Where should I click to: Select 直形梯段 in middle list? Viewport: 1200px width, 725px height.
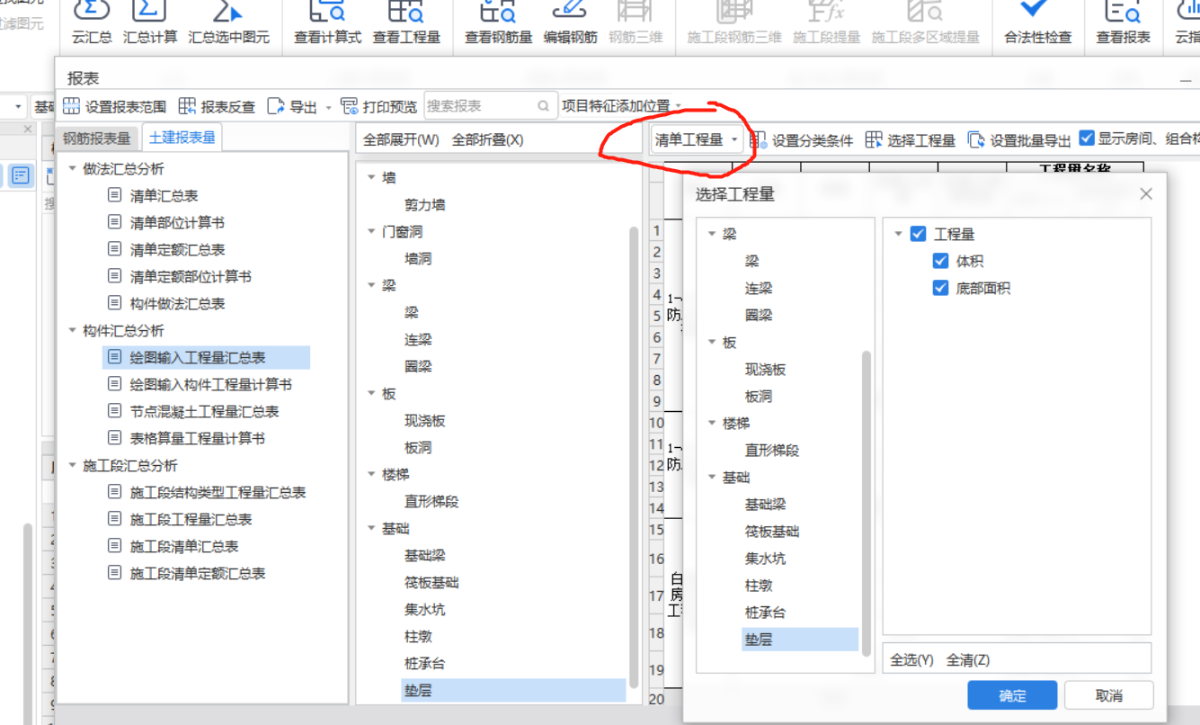(431, 501)
